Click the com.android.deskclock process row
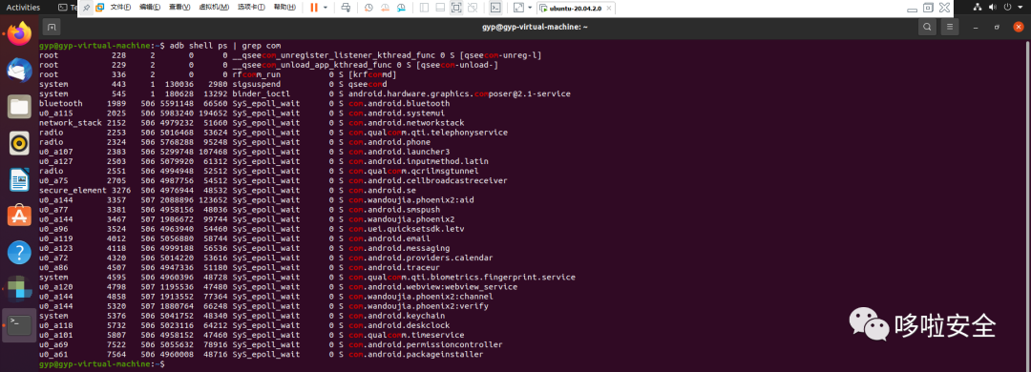Viewport: 1031px width, 372px height. (x=244, y=325)
